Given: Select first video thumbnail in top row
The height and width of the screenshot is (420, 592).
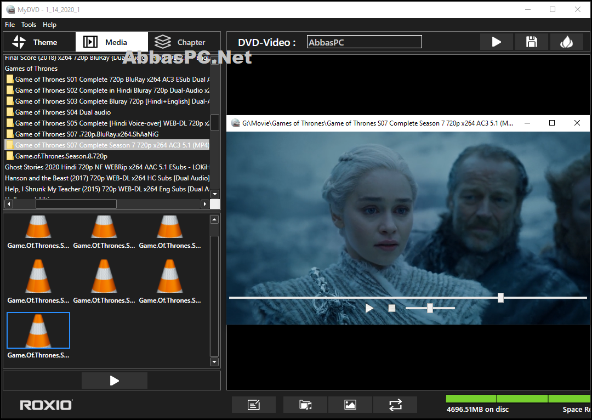Looking at the screenshot, I should click(38, 232).
